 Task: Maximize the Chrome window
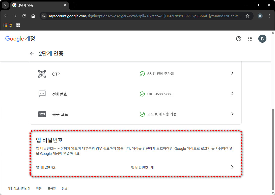[x=257, y=5]
